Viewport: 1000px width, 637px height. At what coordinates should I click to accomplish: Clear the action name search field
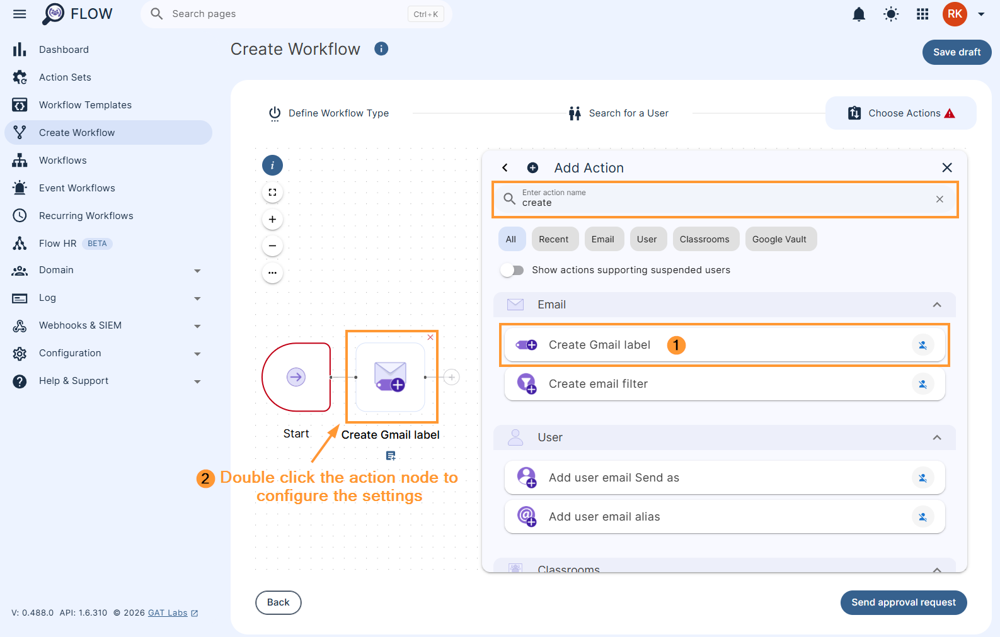pos(940,199)
